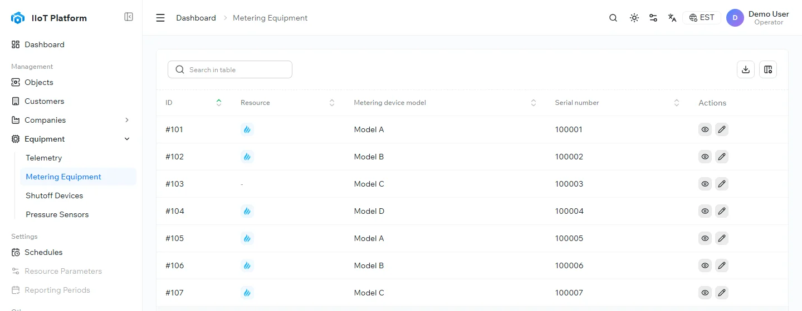View details of row #101
The image size is (802, 311).
[x=705, y=129]
